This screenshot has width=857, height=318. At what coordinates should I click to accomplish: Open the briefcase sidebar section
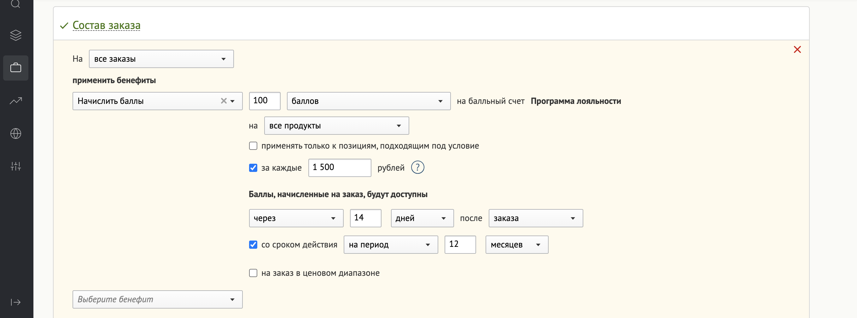tap(16, 68)
